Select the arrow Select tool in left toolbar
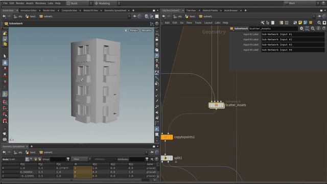Viewport: 327px width, 184px height. (x=5, y=56)
